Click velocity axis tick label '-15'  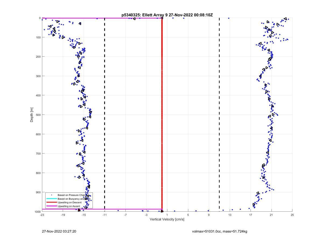point(84,215)
